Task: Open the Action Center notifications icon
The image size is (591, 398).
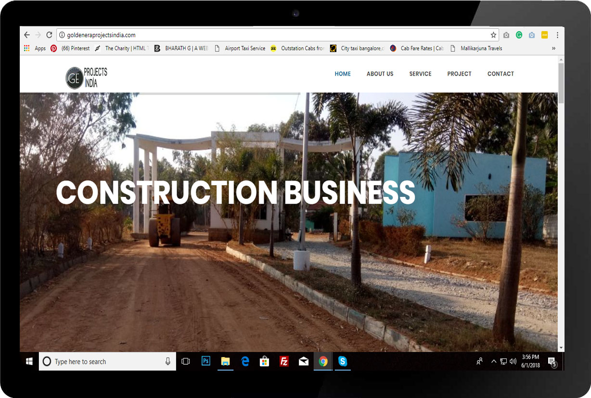Action: point(552,362)
